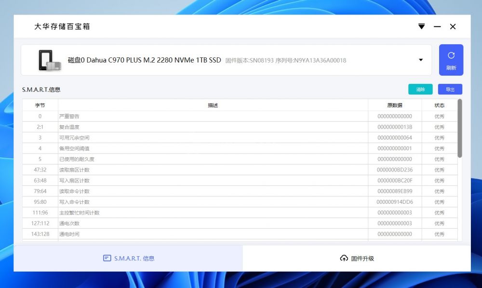Click raw value 00000089EB99

(x=395, y=191)
